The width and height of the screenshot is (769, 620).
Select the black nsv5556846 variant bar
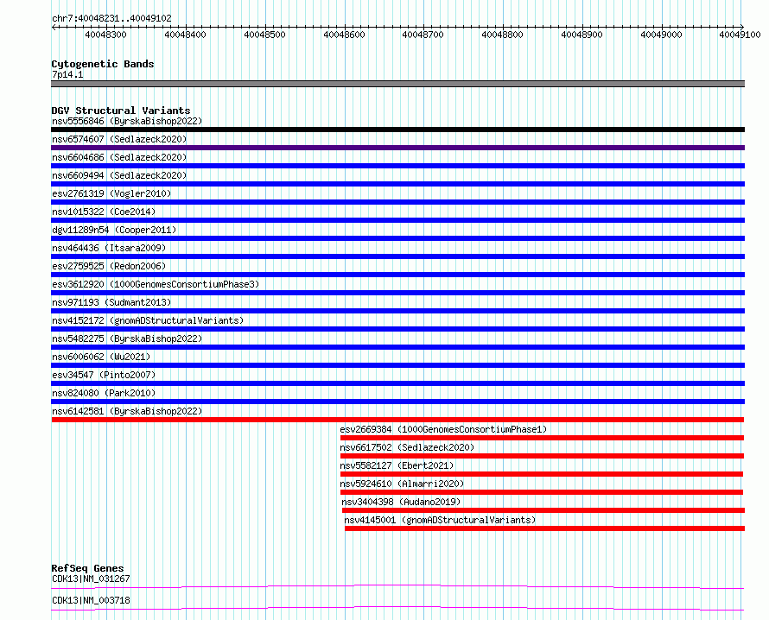tap(397, 130)
